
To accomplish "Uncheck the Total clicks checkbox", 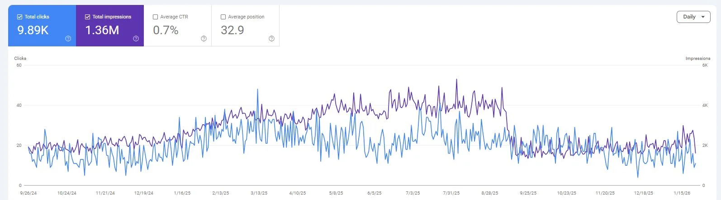I will [x=19, y=17].
